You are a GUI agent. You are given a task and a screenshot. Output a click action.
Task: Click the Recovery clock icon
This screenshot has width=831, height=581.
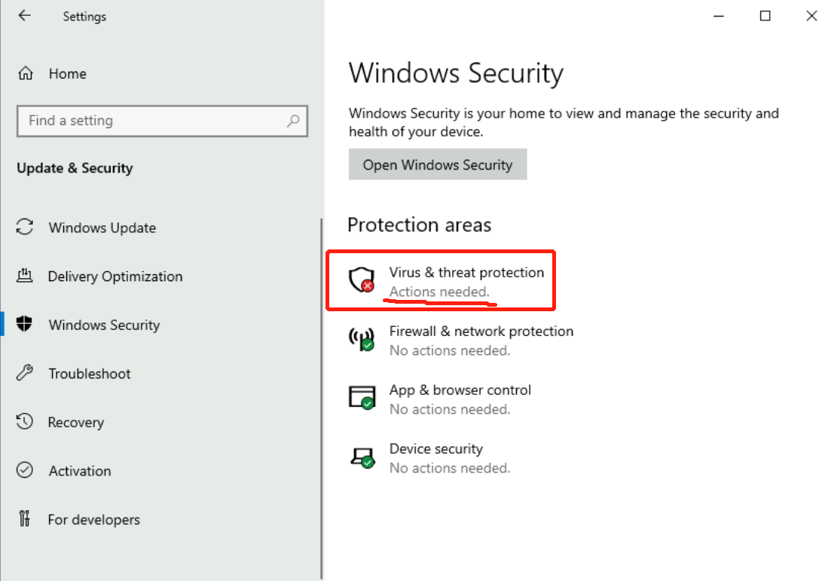click(x=25, y=422)
